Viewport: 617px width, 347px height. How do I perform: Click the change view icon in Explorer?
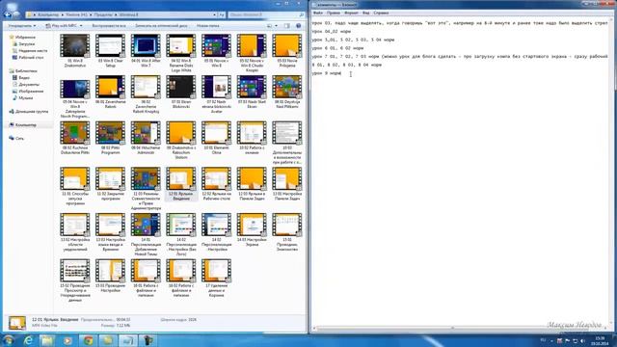[270, 26]
